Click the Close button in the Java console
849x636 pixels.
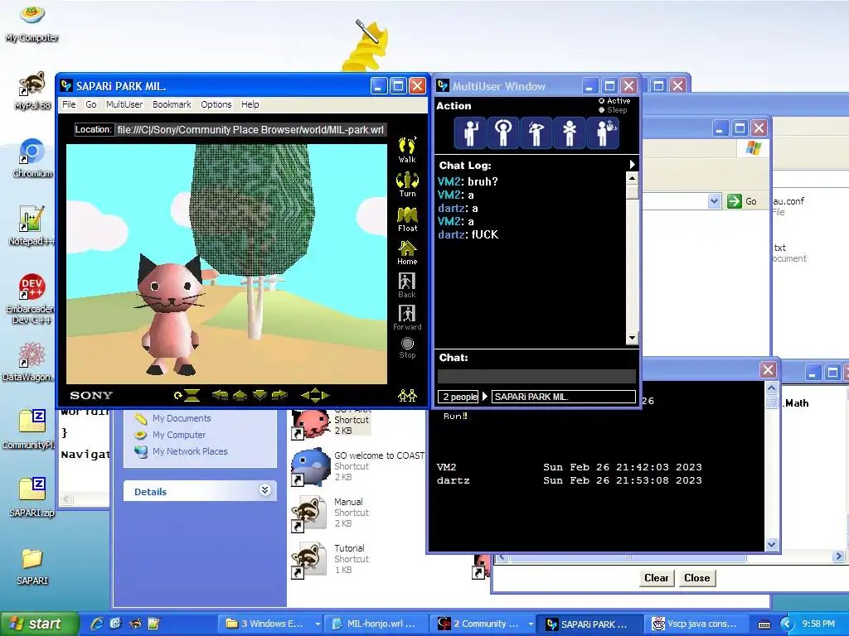[696, 577]
